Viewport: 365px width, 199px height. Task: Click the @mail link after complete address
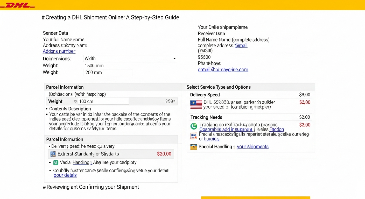241,46
